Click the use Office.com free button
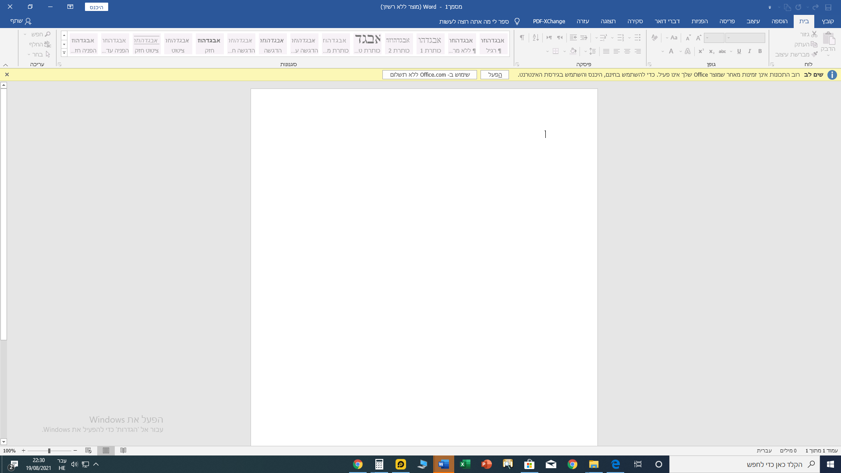The width and height of the screenshot is (841, 473). (429, 74)
